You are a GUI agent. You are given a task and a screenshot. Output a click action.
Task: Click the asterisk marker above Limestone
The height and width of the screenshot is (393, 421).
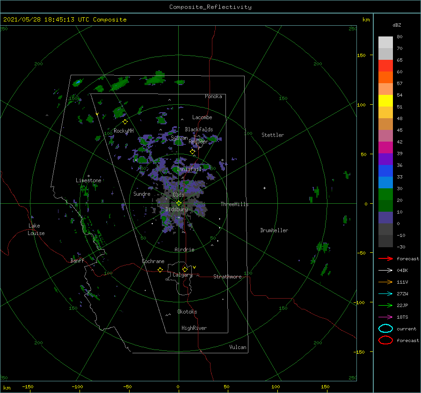[88, 176]
